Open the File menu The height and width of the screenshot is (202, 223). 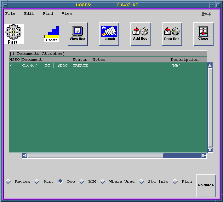[x=10, y=14]
